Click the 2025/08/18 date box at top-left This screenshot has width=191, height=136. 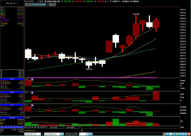tap(12, 3)
